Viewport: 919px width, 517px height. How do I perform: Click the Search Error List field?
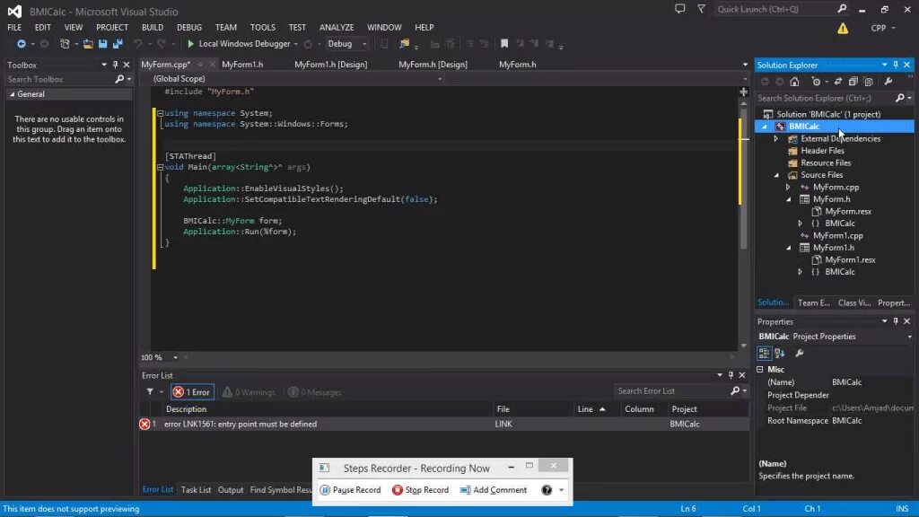[x=672, y=391]
